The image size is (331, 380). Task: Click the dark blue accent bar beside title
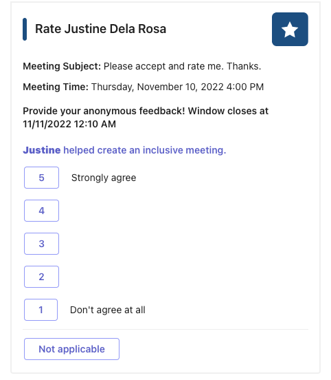25,29
